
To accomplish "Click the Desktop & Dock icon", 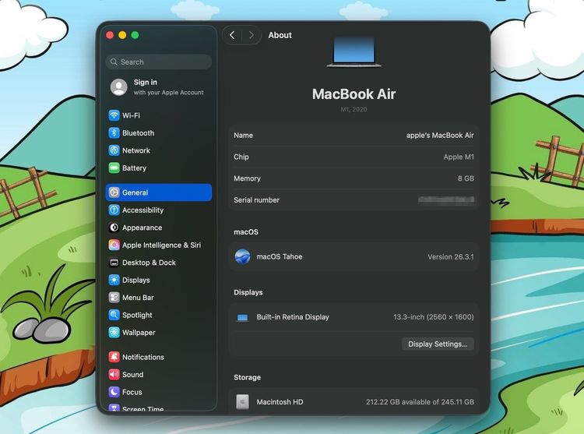I will pos(114,263).
